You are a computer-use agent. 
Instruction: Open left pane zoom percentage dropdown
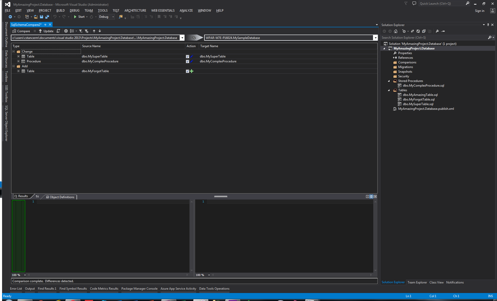point(25,275)
